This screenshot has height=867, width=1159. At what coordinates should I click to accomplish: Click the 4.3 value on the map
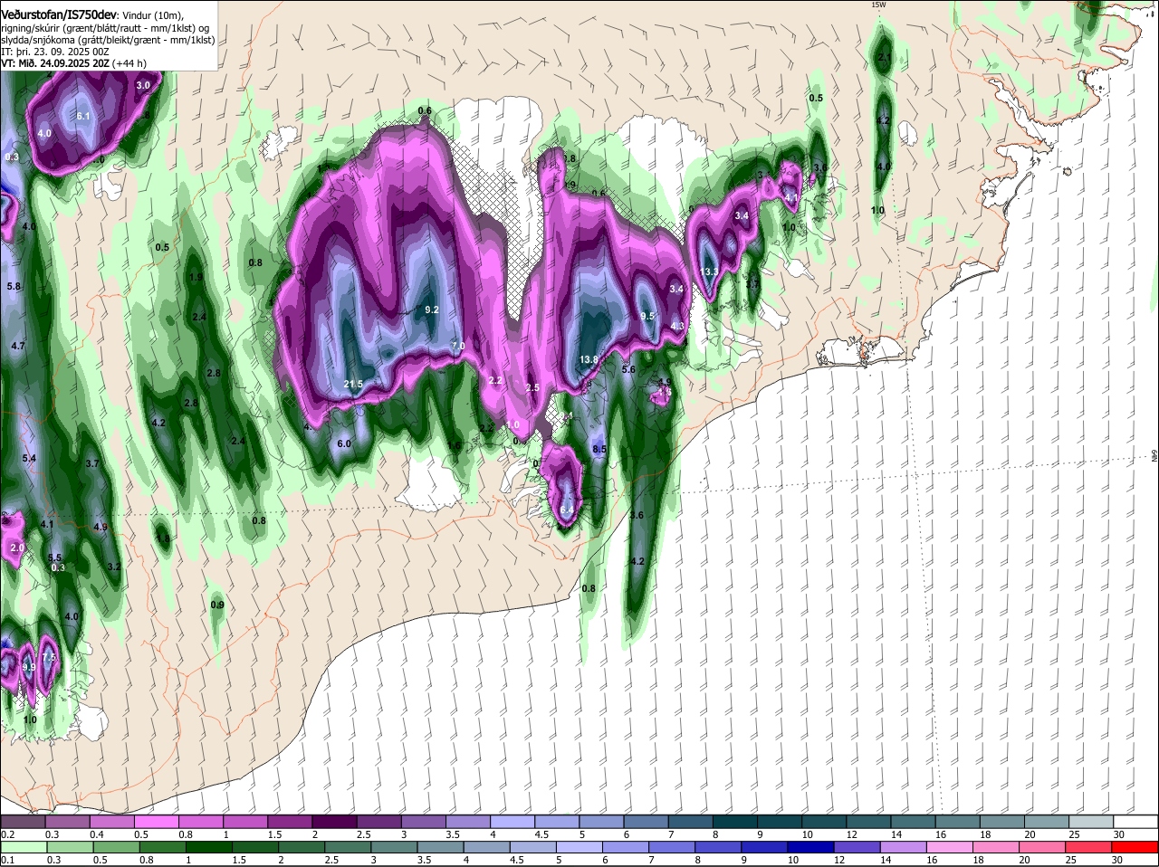(x=677, y=327)
